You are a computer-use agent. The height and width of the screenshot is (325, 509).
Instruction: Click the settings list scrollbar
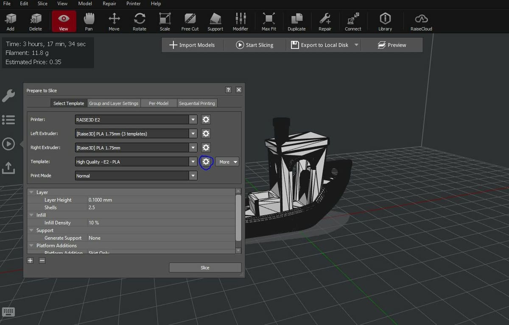point(238,217)
